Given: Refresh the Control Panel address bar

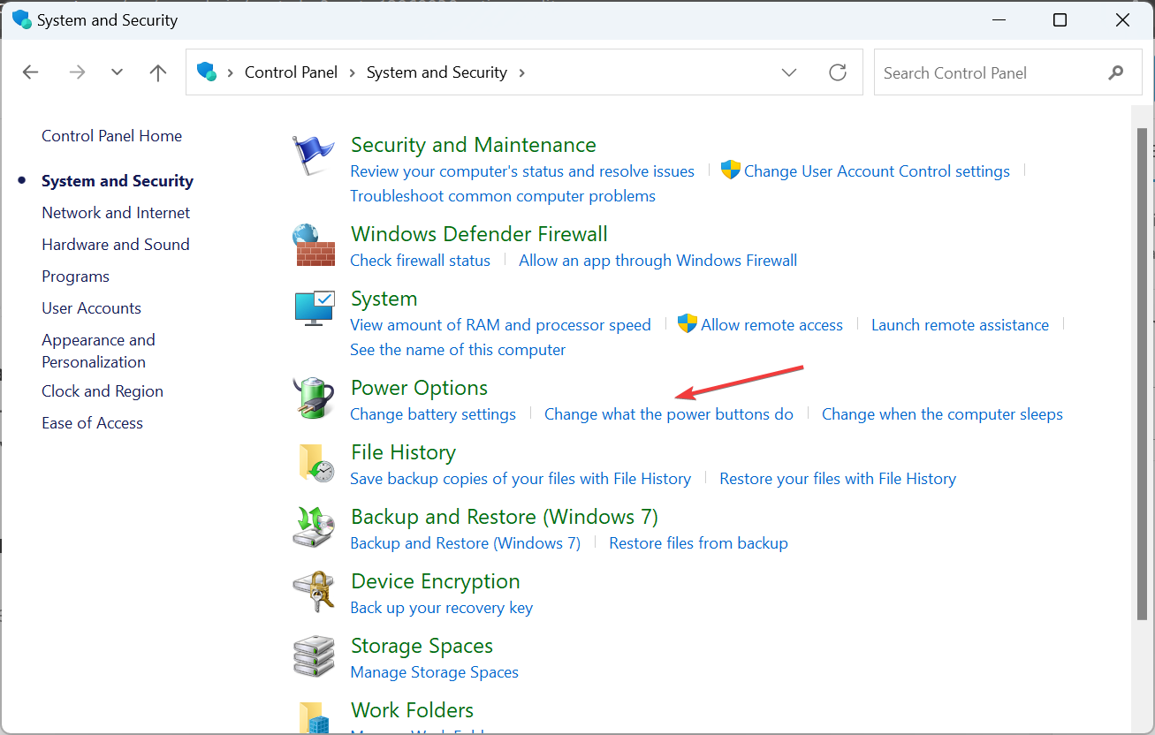Looking at the screenshot, I should pos(838,72).
